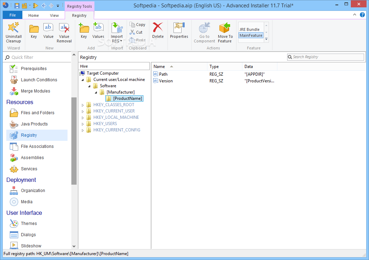The image size is (369, 260).
Task: Select the Target Computer root node
Action: 102,73
